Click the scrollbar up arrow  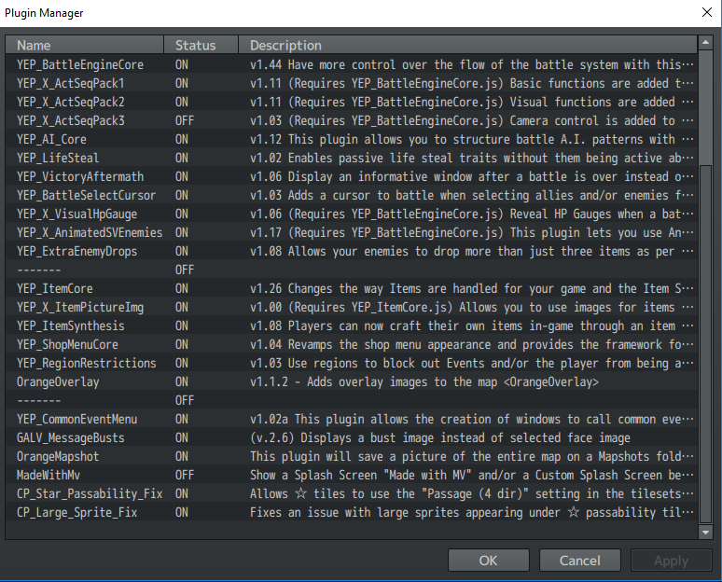point(705,43)
